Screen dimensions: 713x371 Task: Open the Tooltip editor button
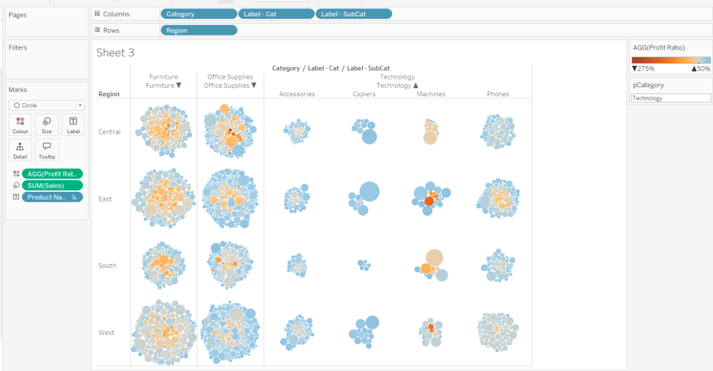[x=47, y=150]
